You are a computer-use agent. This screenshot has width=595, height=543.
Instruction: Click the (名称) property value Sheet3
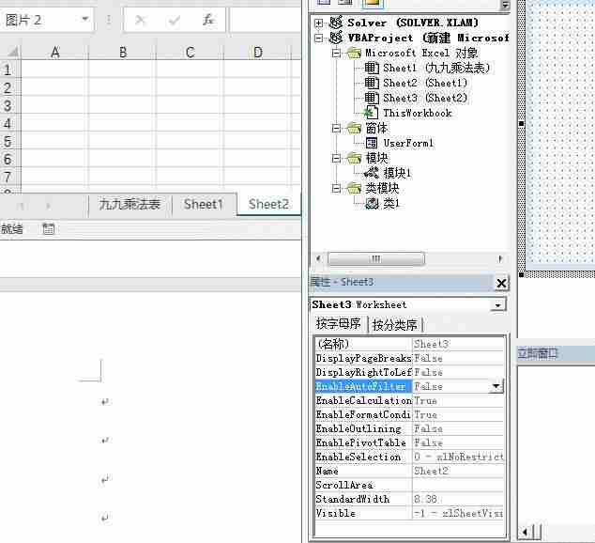pyautogui.click(x=458, y=344)
